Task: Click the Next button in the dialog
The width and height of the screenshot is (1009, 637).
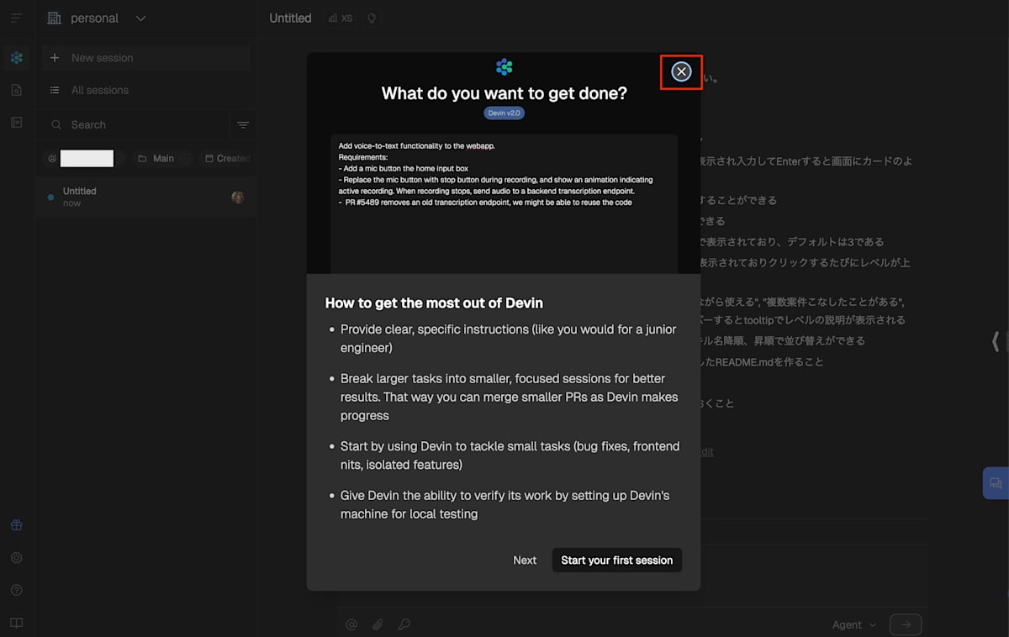Action: pos(525,561)
